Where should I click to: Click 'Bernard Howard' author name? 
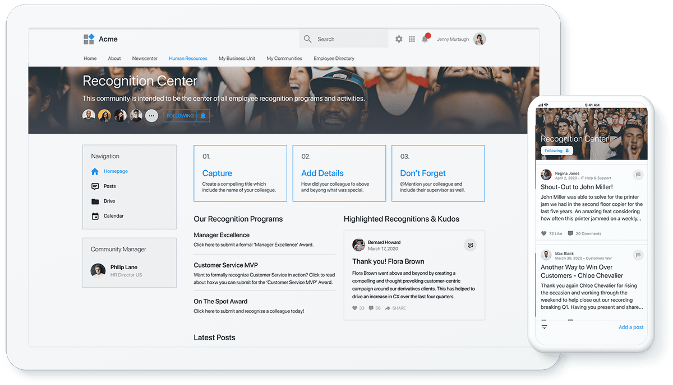[x=384, y=242]
